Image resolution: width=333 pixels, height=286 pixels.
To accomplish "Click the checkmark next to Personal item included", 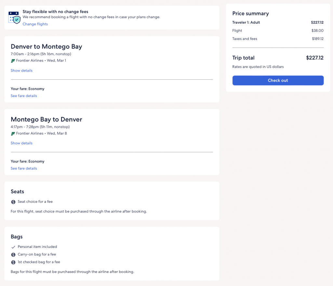I will pos(13,247).
